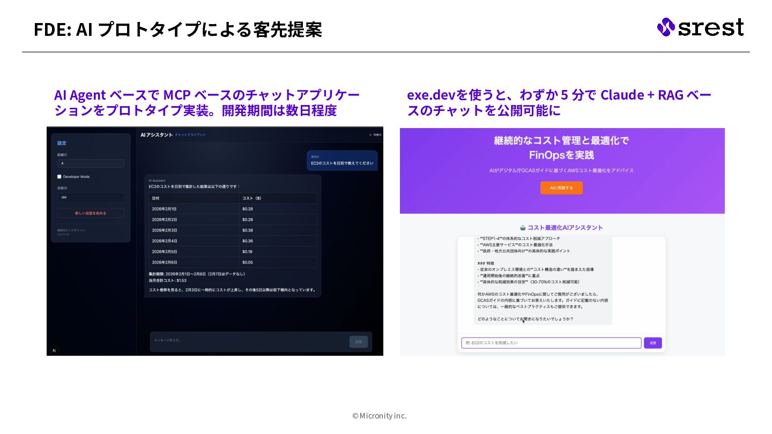
Task: Click the 設定 panel heading
Action: (x=62, y=143)
